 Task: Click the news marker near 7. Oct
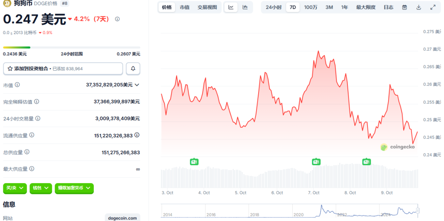[x=316, y=162]
